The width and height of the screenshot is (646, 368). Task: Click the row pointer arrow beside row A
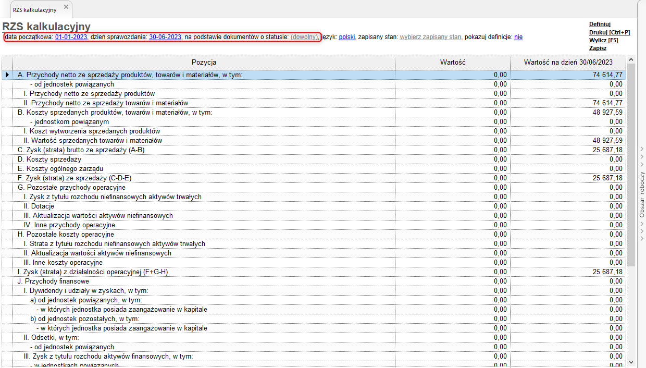click(7, 75)
